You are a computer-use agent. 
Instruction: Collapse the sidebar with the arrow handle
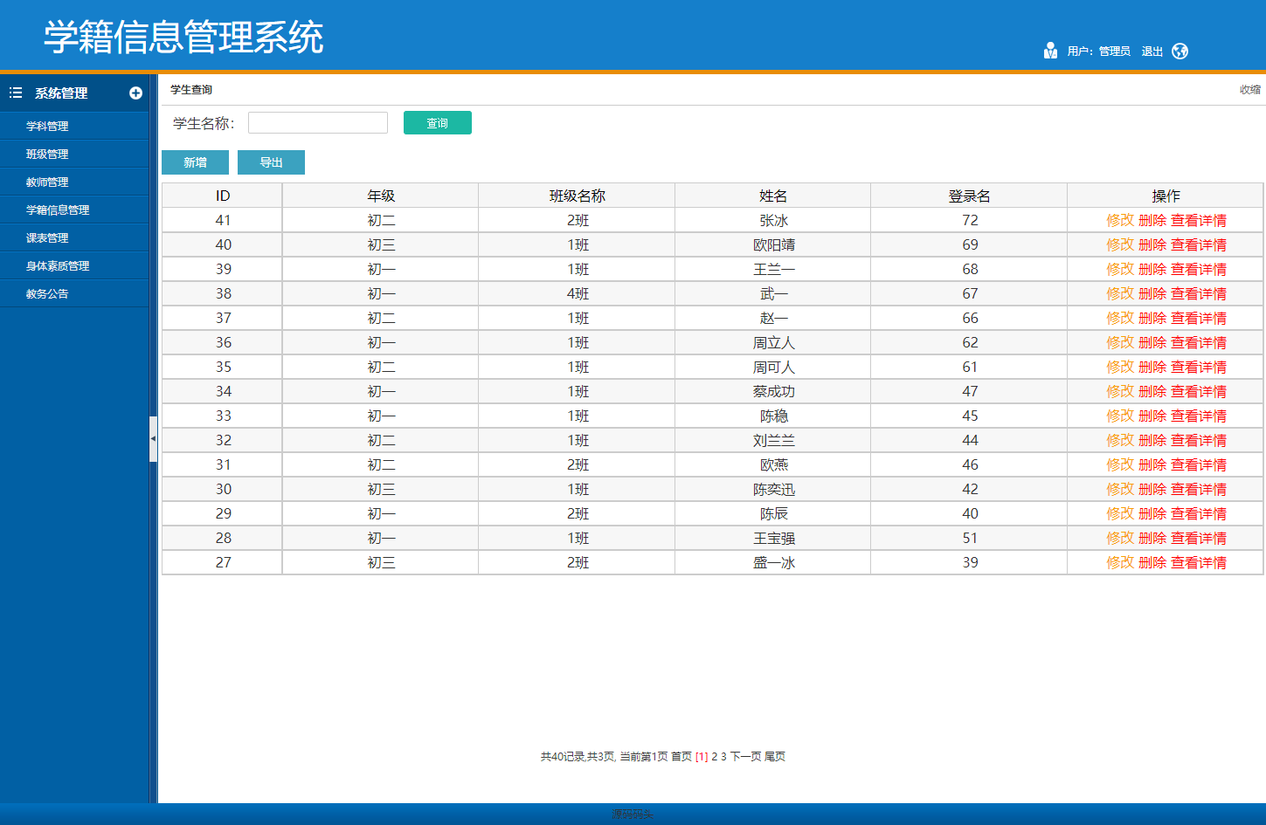[154, 439]
